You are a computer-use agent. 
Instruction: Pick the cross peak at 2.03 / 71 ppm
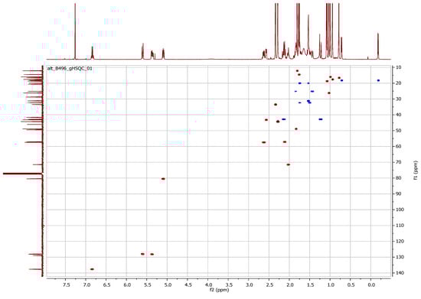[289, 164]
